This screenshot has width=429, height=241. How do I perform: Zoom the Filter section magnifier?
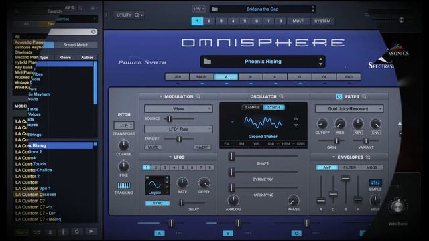[364, 96]
